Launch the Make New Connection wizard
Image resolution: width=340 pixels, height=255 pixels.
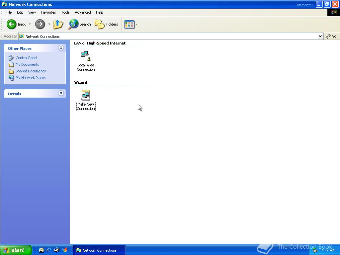click(x=86, y=96)
